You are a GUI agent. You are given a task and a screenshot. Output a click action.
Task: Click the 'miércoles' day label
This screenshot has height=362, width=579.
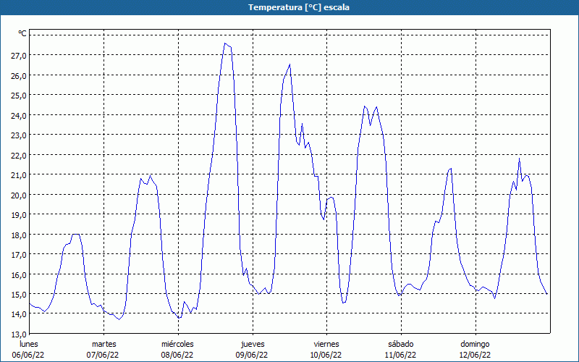177,345
